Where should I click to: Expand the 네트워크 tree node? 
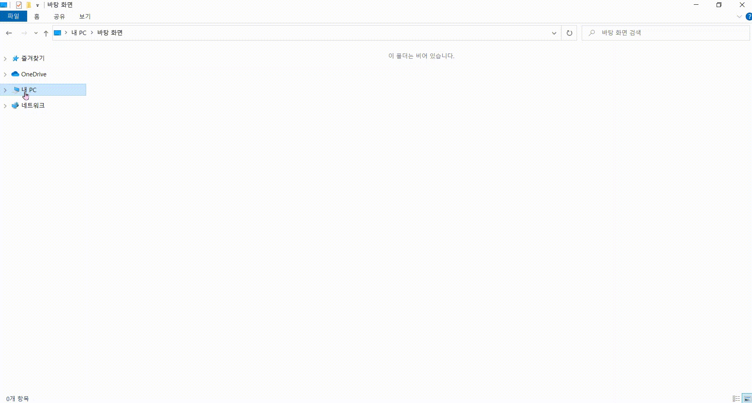[x=5, y=106]
